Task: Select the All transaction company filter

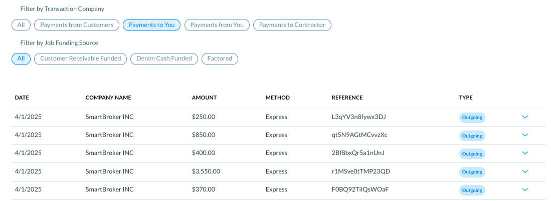Action: [x=21, y=25]
